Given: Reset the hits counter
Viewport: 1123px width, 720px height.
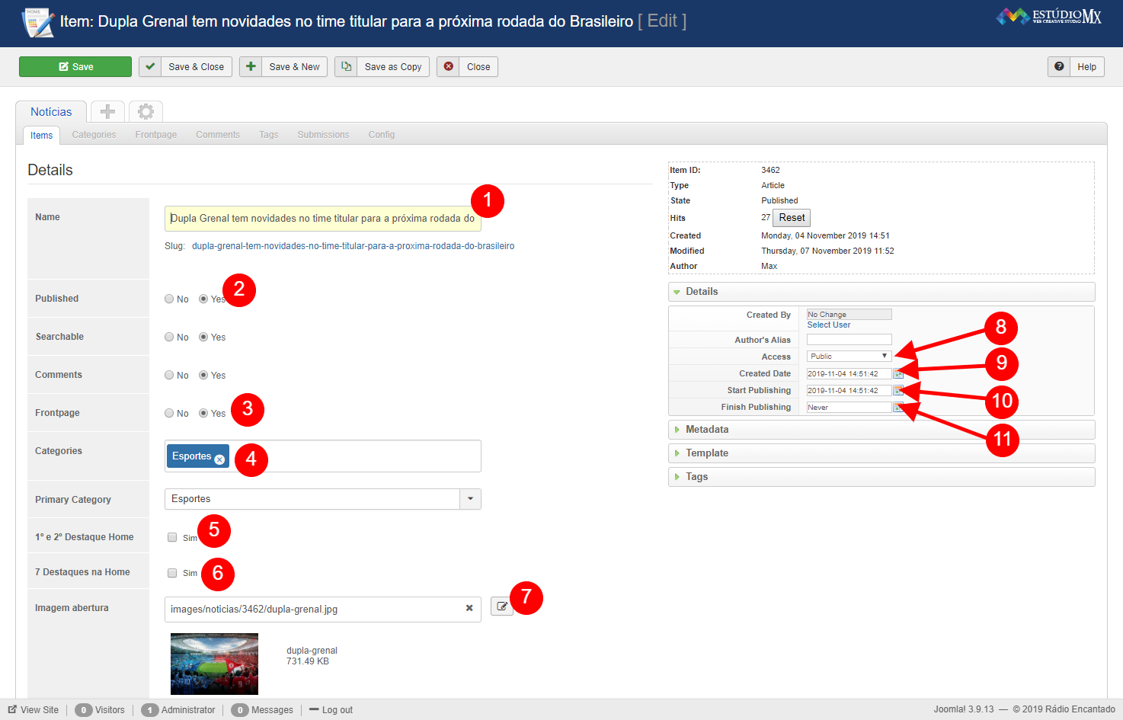Looking at the screenshot, I should 792,218.
